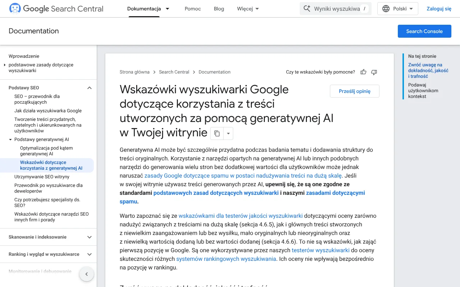Open systemów rankingowych wyszukiwania link
This screenshot has width=460, height=287.
point(226,259)
